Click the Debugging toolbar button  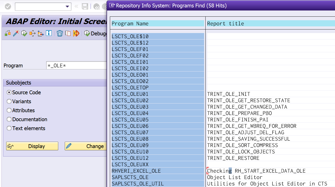tap(95, 33)
